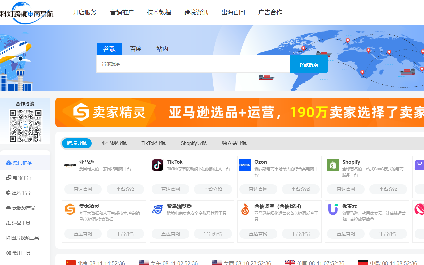Switch to the 独立站导航 tab

pyautogui.click(x=234, y=143)
